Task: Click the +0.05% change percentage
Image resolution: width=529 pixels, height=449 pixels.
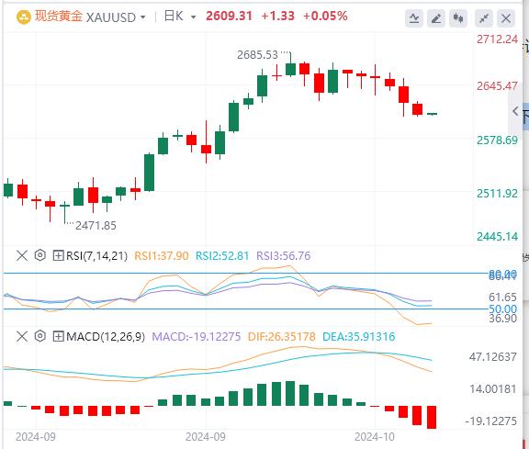Action: point(325,16)
